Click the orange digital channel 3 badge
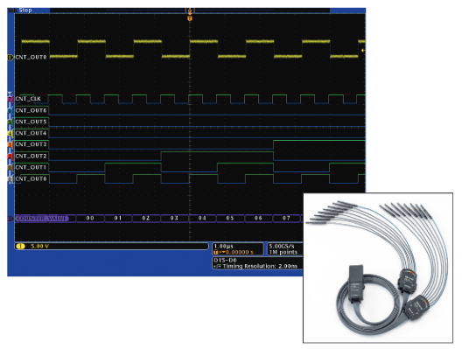The width and height of the screenshot is (462, 349). [10, 144]
